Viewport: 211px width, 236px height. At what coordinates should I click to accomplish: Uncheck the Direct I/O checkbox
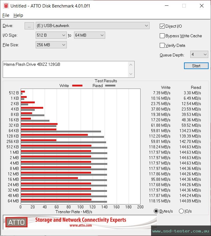pos(162,26)
